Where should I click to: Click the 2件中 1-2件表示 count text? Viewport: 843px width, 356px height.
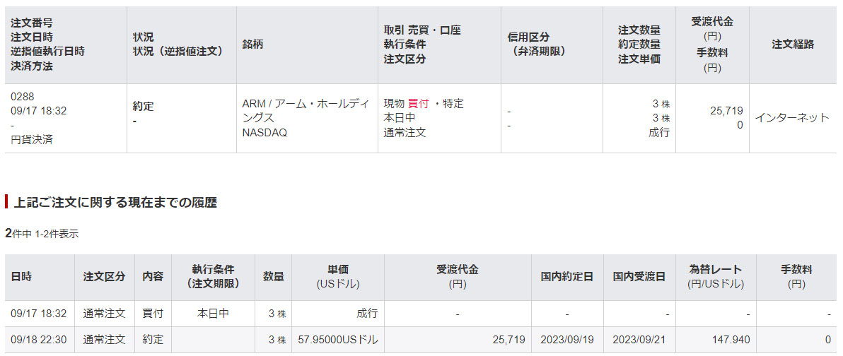pos(42,234)
